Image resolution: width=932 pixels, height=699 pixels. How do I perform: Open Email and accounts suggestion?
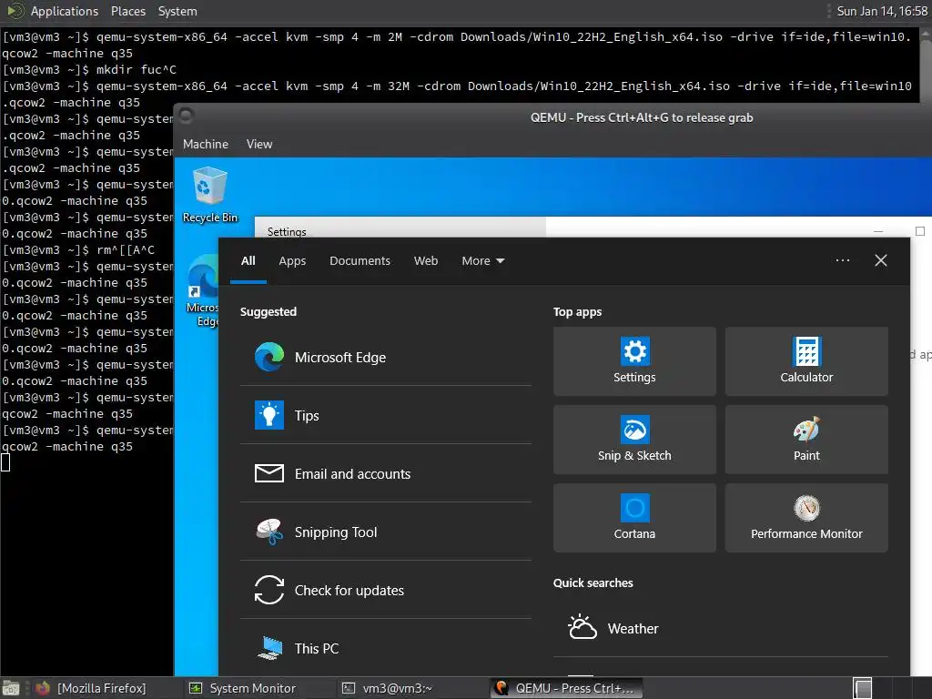385,473
